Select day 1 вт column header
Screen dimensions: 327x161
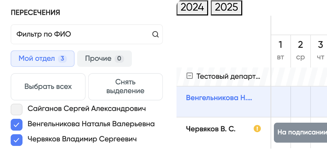pyautogui.click(x=281, y=51)
